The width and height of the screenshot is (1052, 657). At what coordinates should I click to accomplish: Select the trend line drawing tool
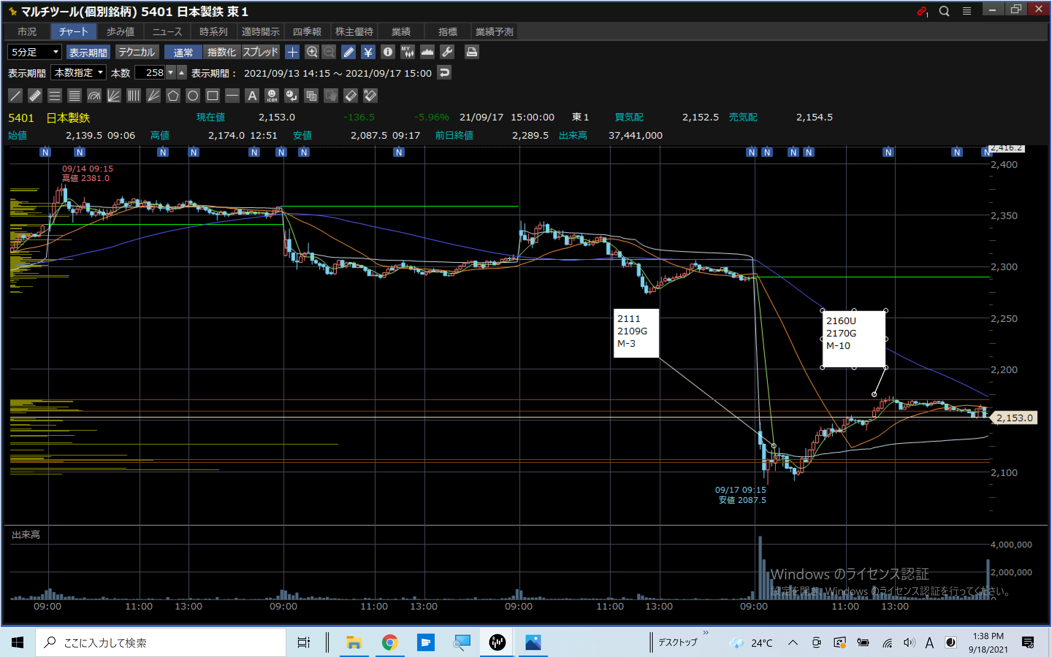pos(15,96)
